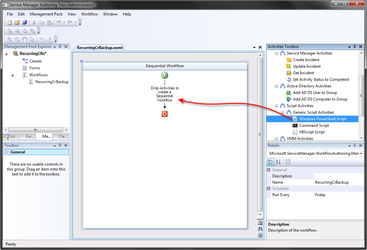Collapse the Workflows tree node

click(x=12, y=75)
